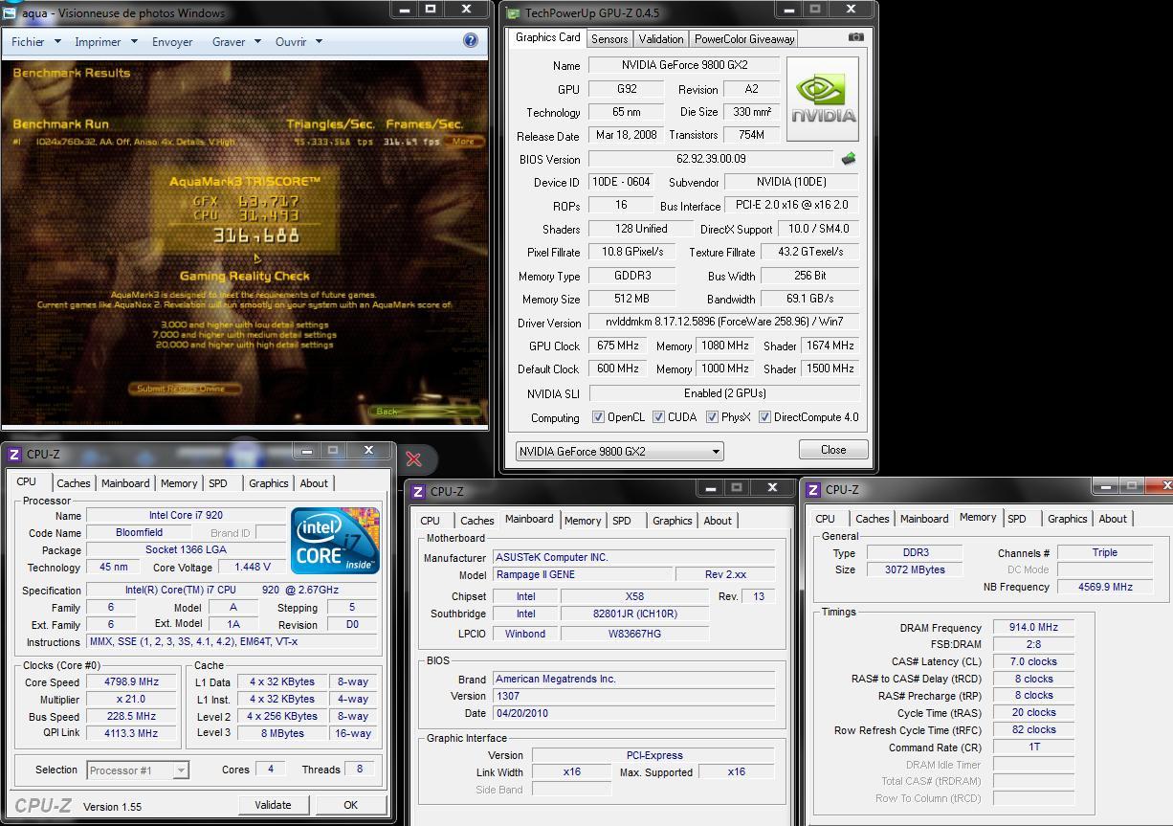Click the OK button in CPU-Z
The width and height of the screenshot is (1173, 826).
click(350, 805)
